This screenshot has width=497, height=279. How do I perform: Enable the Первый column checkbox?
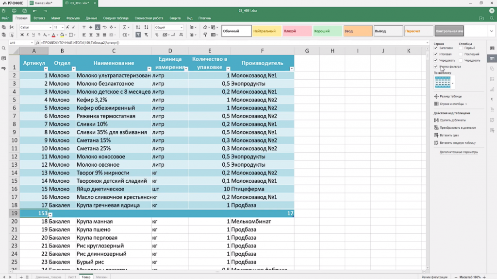pyautogui.click(x=461, y=48)
